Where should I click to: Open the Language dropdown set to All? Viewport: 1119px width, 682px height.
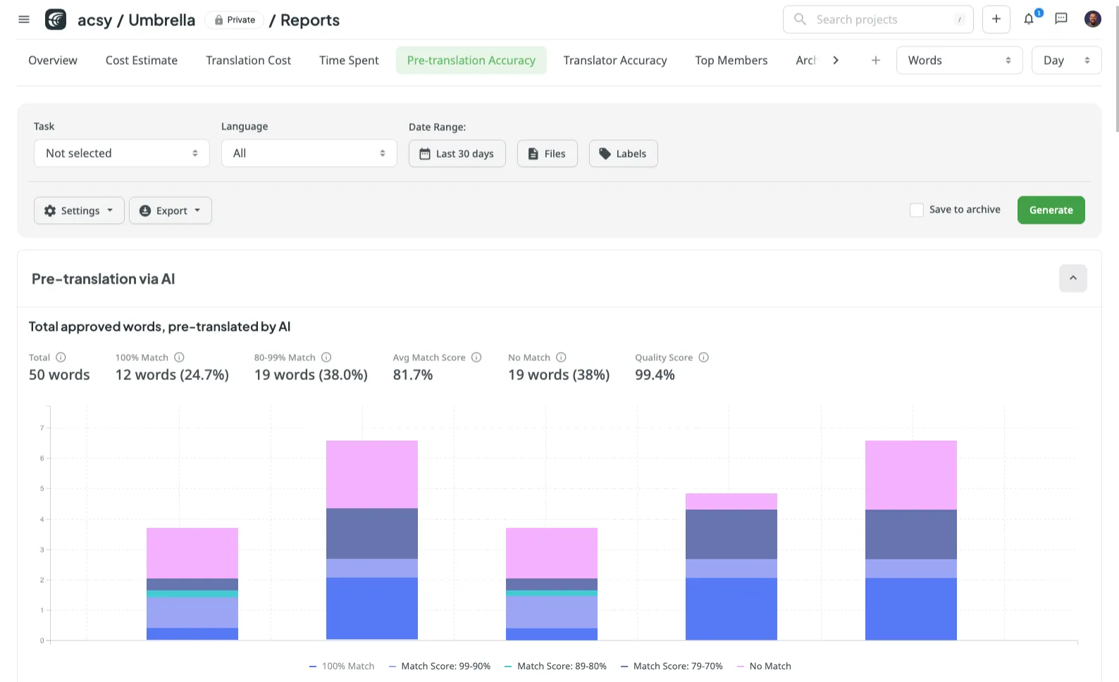[309, 153]
